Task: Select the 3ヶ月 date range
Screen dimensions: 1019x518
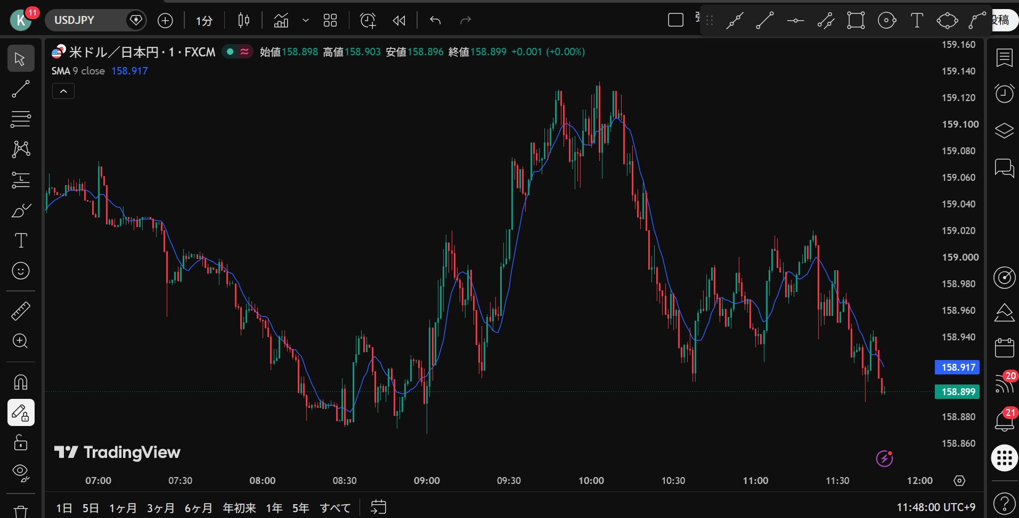Action: pos(161,508)
